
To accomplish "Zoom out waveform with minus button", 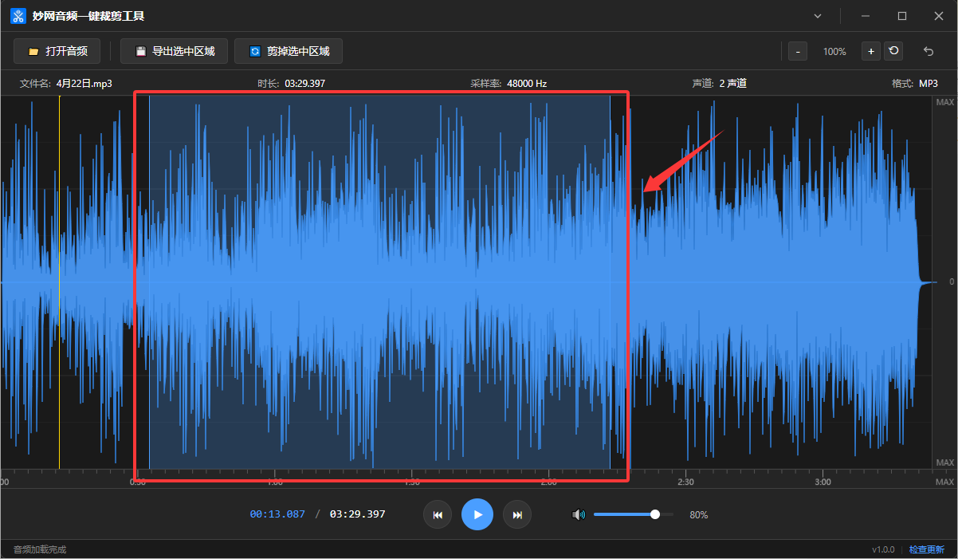I will point(797,51).
